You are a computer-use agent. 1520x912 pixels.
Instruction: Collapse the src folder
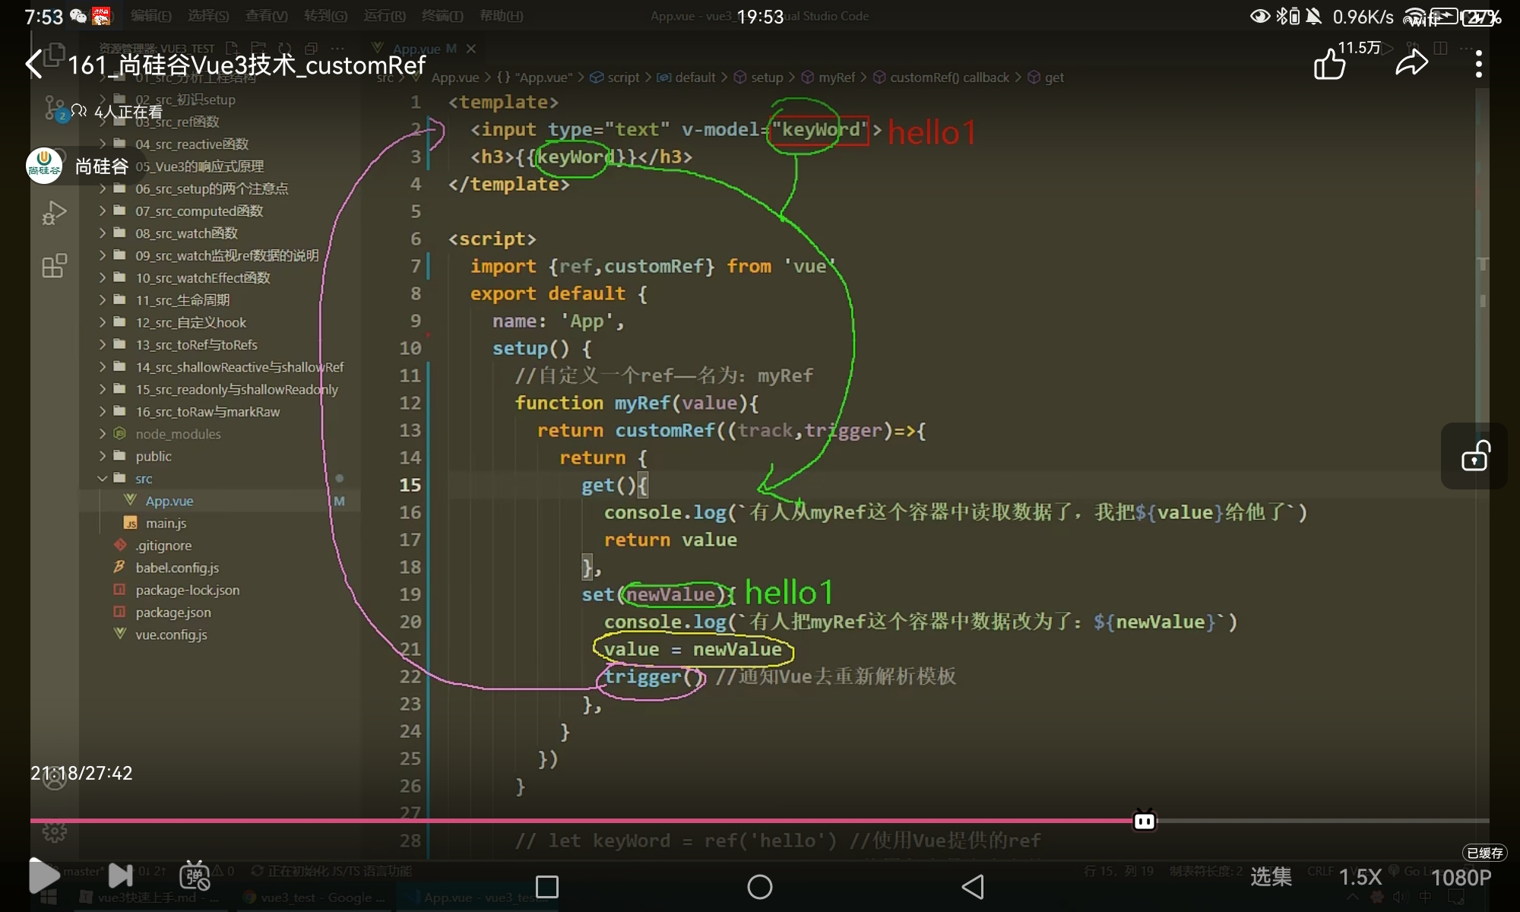click(x=144, y=479)
